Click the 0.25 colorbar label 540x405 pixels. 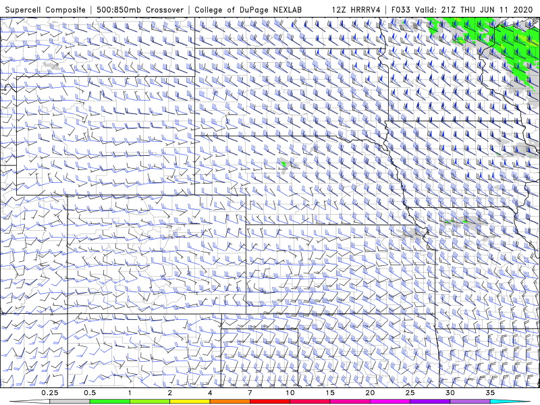(50, 393)
